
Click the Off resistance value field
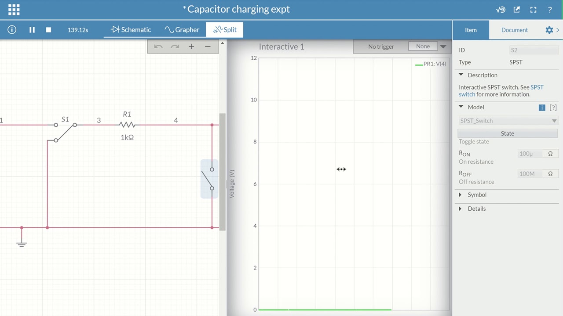point(530,174)
